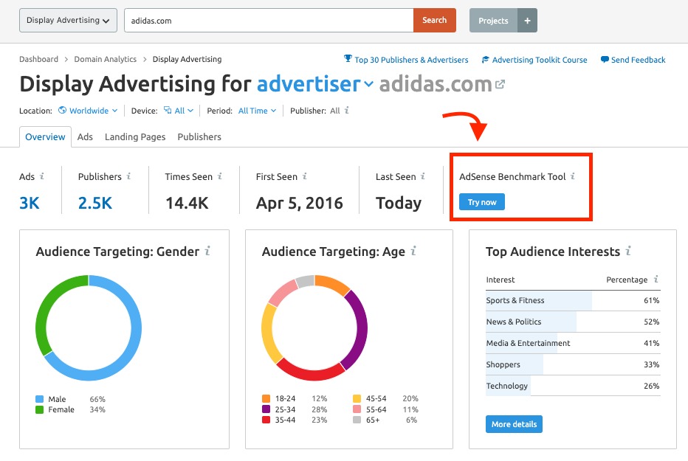Click info icon next to AdSense Benchmark Tool
Screen dimensions: 688x461
coord(573,176)
